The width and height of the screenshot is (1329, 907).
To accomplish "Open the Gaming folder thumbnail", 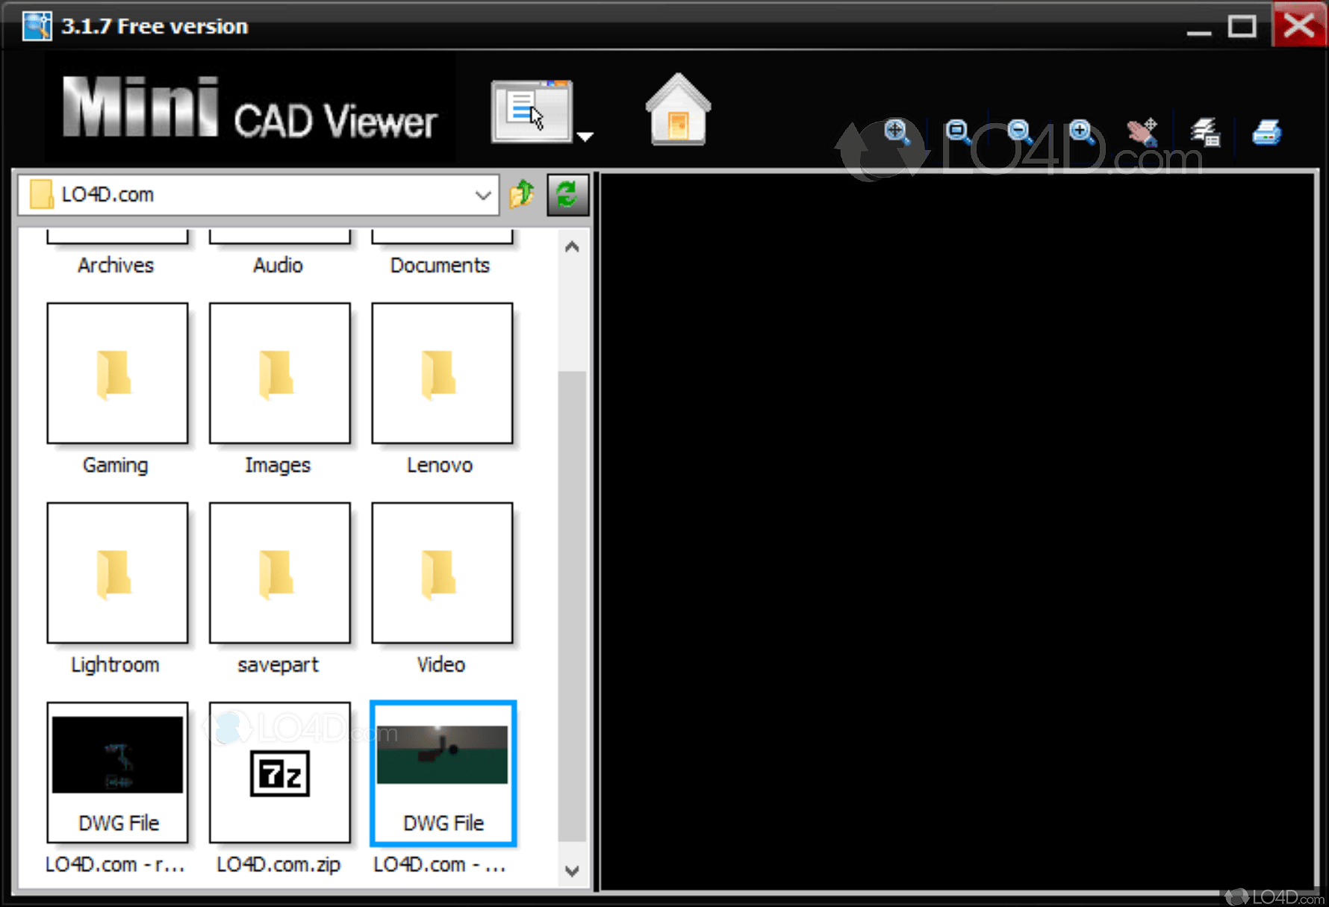I will click(x=117, y=373).
